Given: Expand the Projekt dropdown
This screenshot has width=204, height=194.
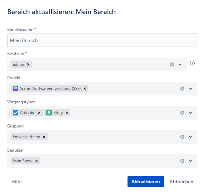Looking at the screenshot, I should pos(191,89).
